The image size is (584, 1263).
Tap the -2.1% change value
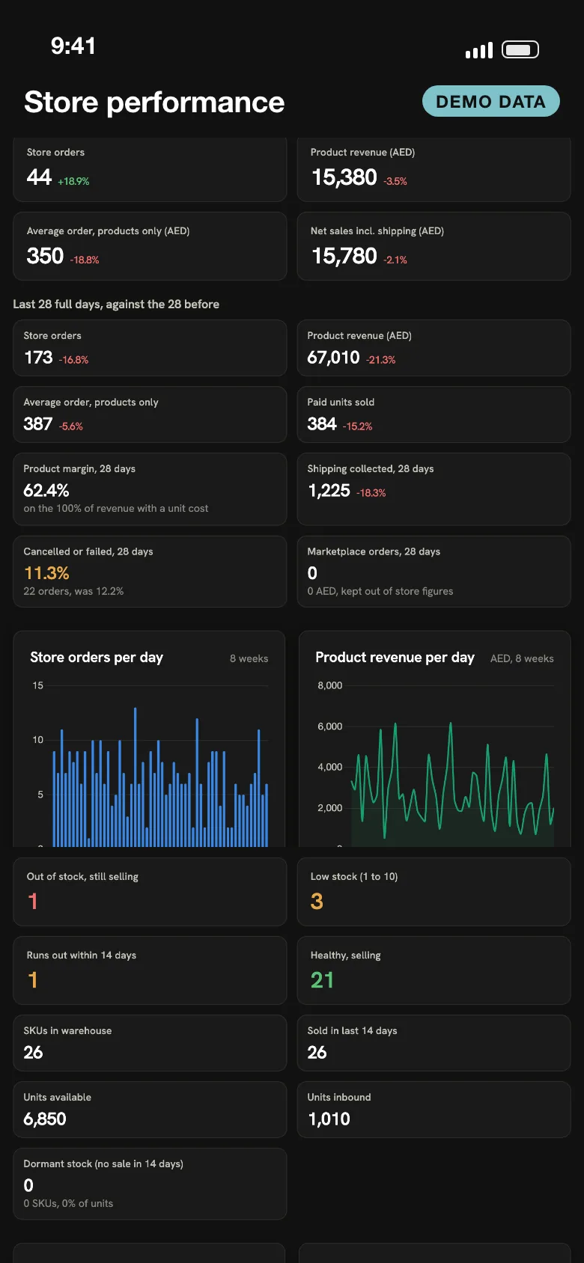pos(395,260)
